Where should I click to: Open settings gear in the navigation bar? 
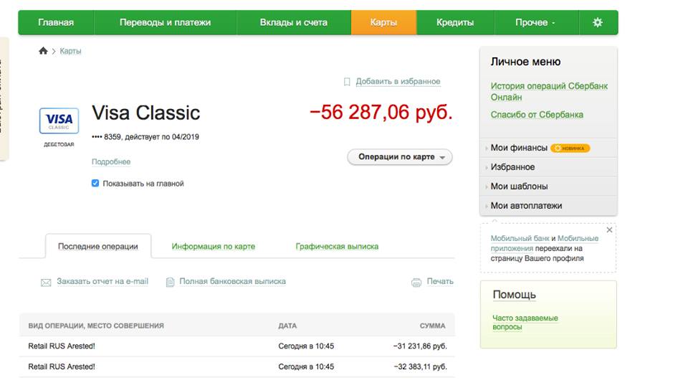pos(597,22)
